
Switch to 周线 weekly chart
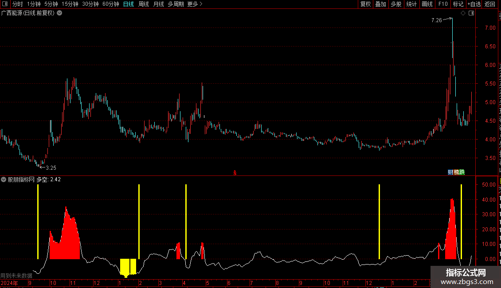point(144,4)
